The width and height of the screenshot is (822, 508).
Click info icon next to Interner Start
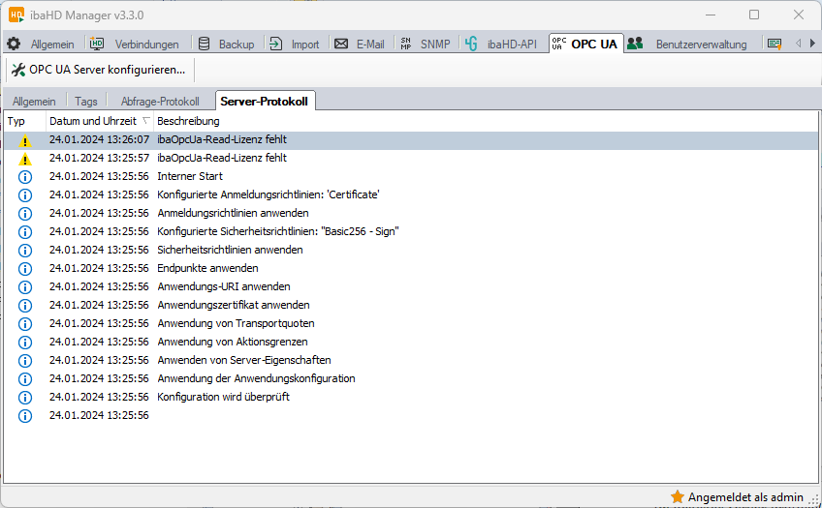coord(25,177)
